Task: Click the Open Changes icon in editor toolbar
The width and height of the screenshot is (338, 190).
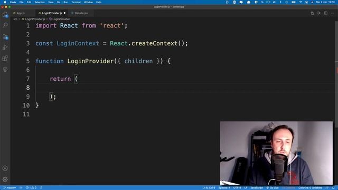Action: pyautogui.click(x=312, y=13)
